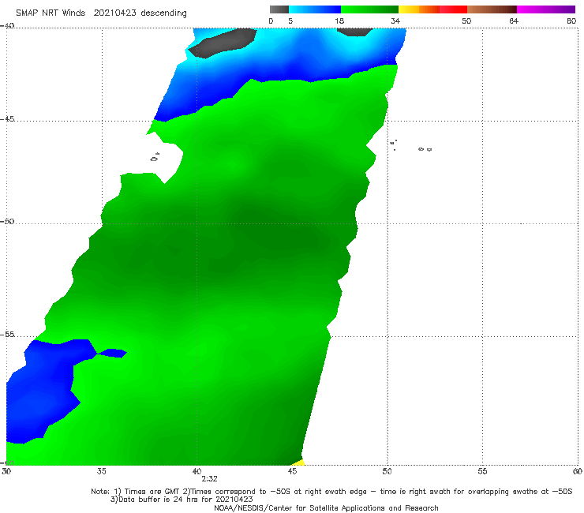Click the longitude label '45' on bottom axis
This screenshot has height=513, width=584.
click(x=292, y=471)
